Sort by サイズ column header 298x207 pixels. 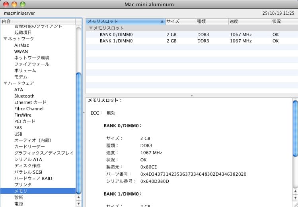(x=181, y=21)
